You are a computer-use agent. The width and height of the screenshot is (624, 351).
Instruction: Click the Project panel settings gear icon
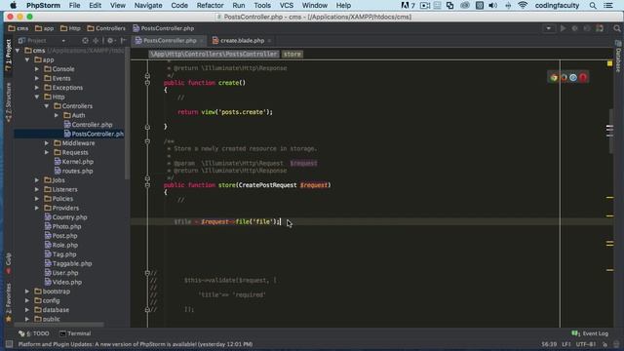pyautogui.click(x=110, y=41)
